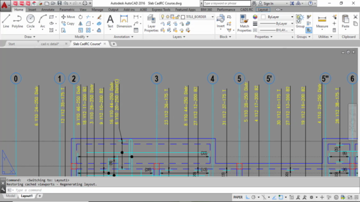Click the Erase tool icon
The width and height of the screenshot is (360, 202).
tap(99, 17)
